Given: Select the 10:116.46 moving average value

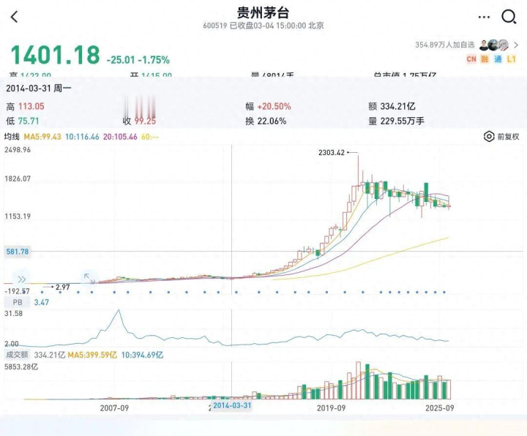Looking at the screenshot, I should pos(82,137).
